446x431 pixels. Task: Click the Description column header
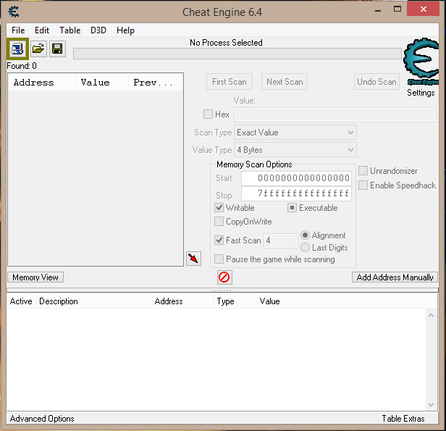coord(94,301)
